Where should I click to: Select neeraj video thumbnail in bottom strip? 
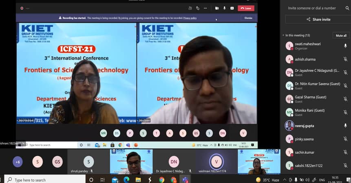(131, 161)
